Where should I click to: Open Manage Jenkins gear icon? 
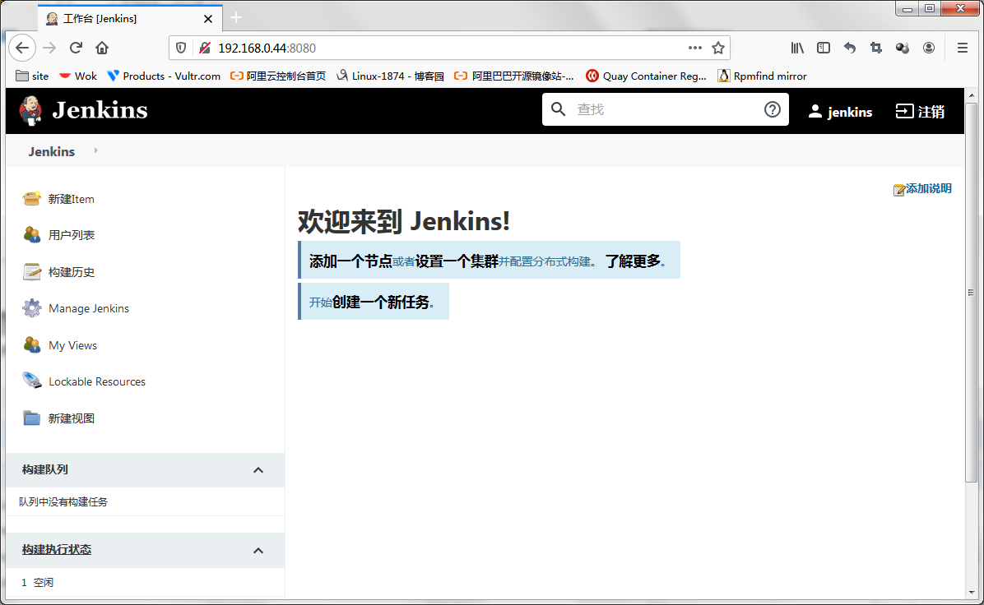pyautogui.click(x=32, y=308)
